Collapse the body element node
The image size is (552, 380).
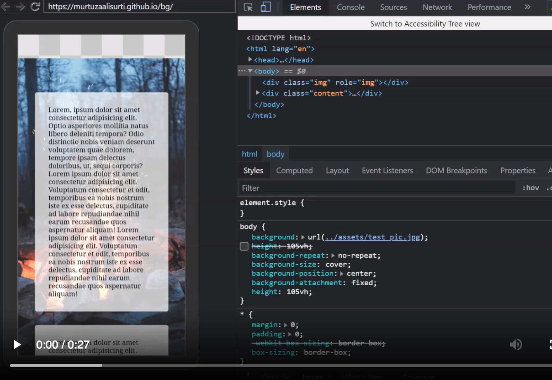[250, 71]
